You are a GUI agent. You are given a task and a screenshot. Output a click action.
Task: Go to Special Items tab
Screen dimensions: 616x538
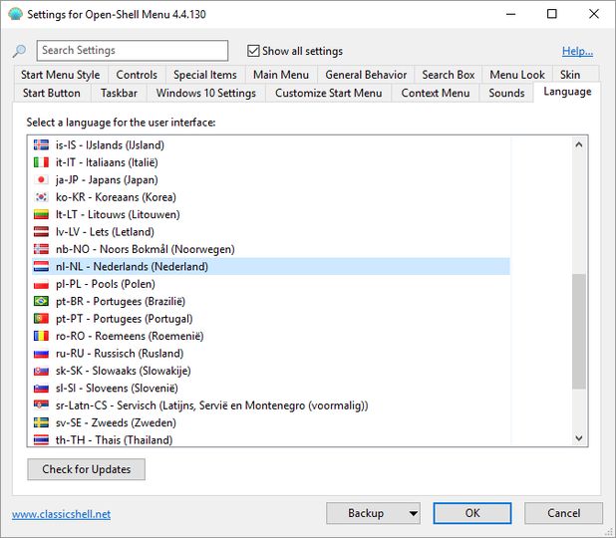205,75
